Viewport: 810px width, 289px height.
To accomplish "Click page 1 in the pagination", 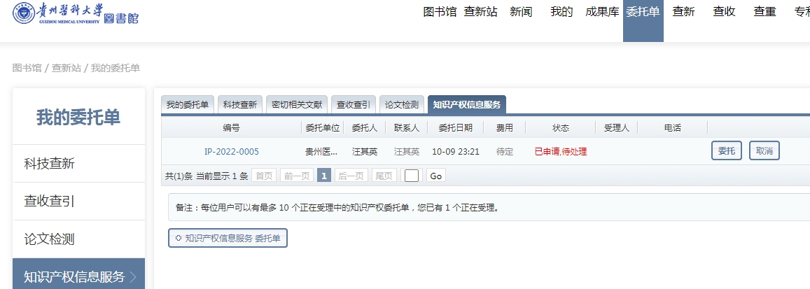I will tap(323, 176).
